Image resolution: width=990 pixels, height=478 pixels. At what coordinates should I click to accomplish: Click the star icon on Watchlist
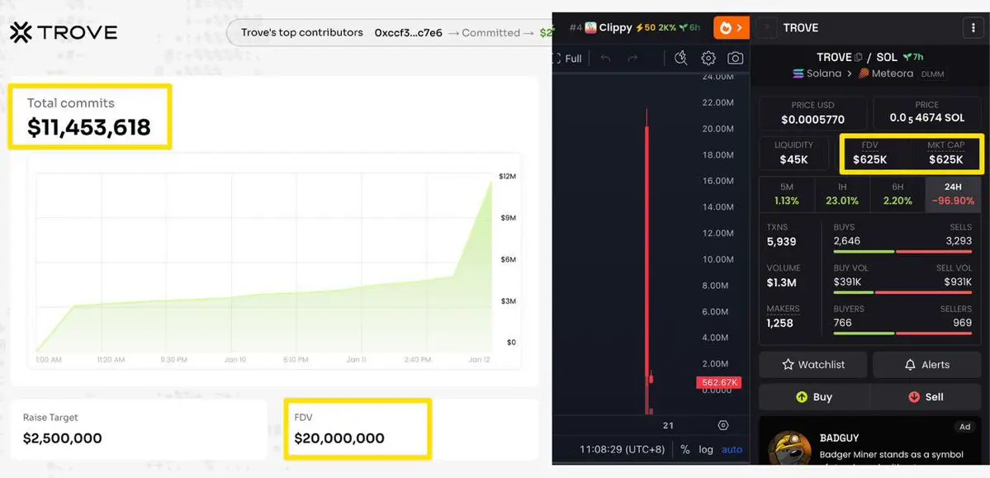click(x=788, y=364)
